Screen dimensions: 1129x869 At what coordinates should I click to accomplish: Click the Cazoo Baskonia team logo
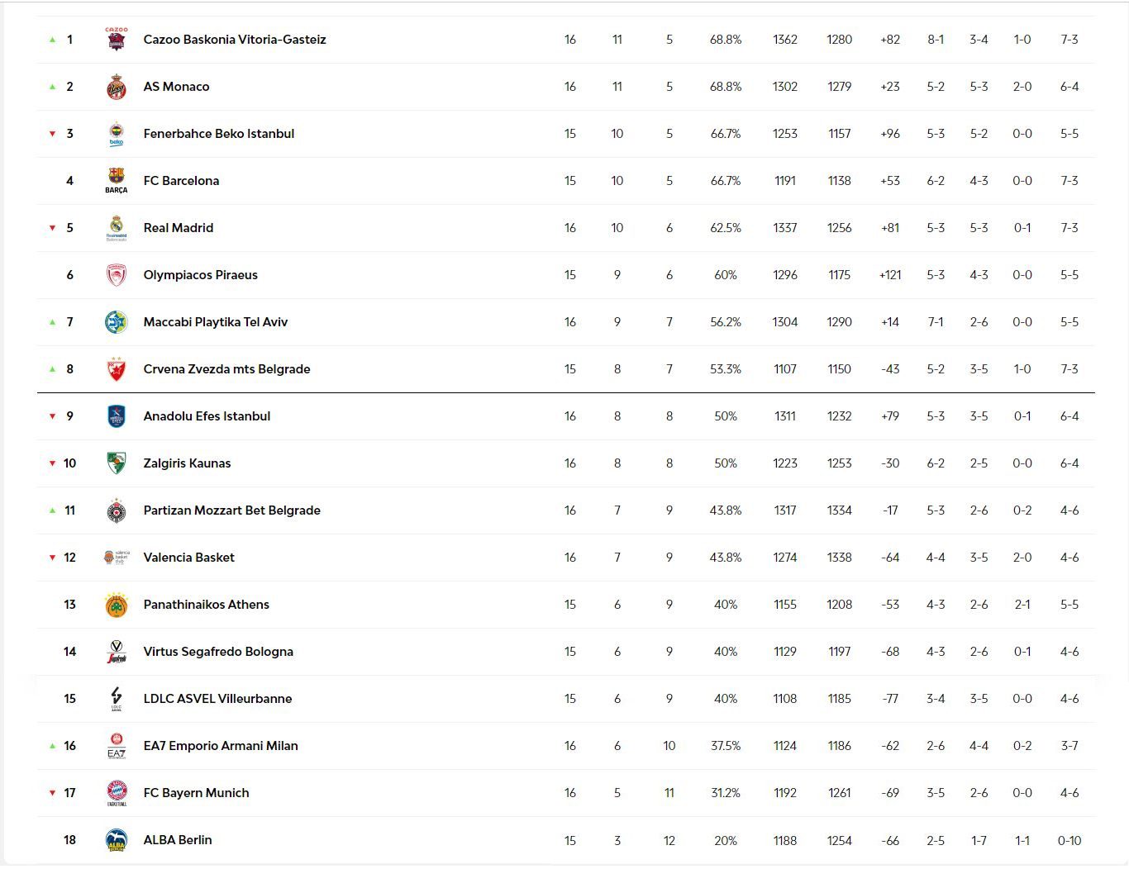pyautogui.click(x=117, y=39)
